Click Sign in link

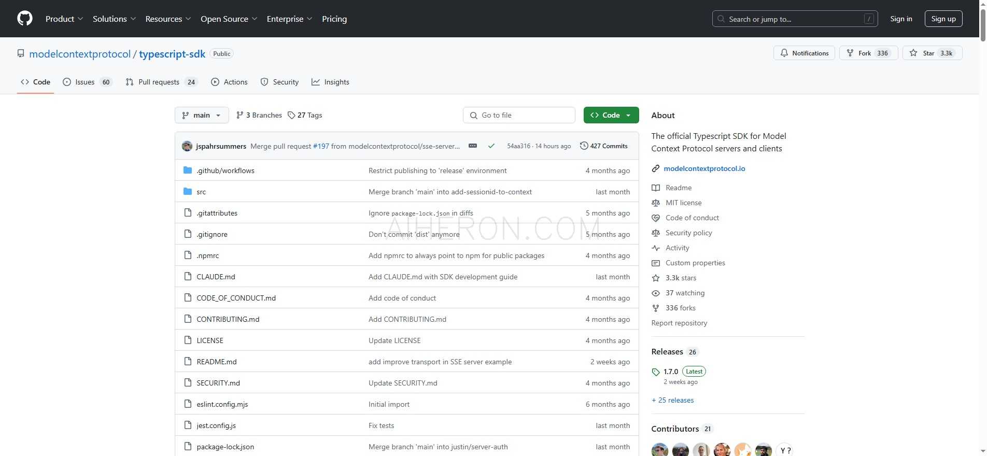[901, 19]
